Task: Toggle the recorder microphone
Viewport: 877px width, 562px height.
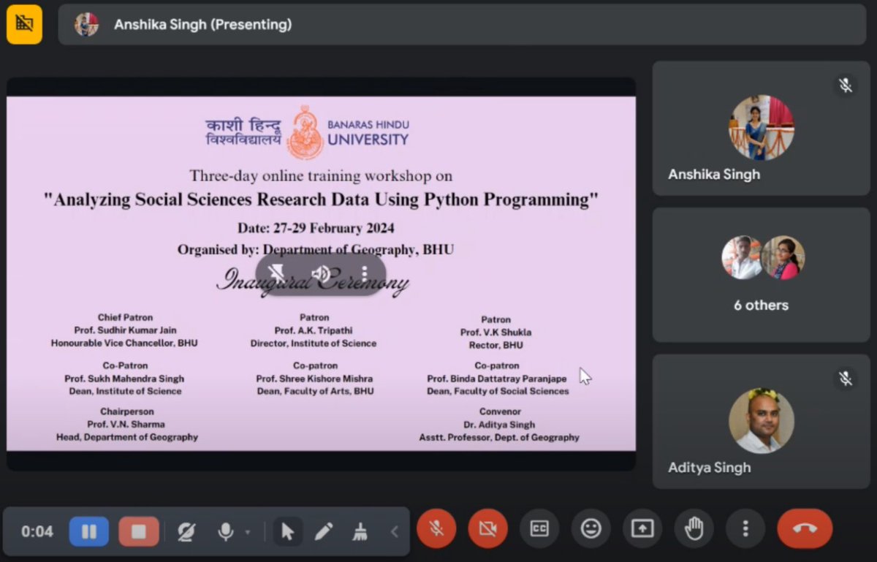Action: coord(226,531)
